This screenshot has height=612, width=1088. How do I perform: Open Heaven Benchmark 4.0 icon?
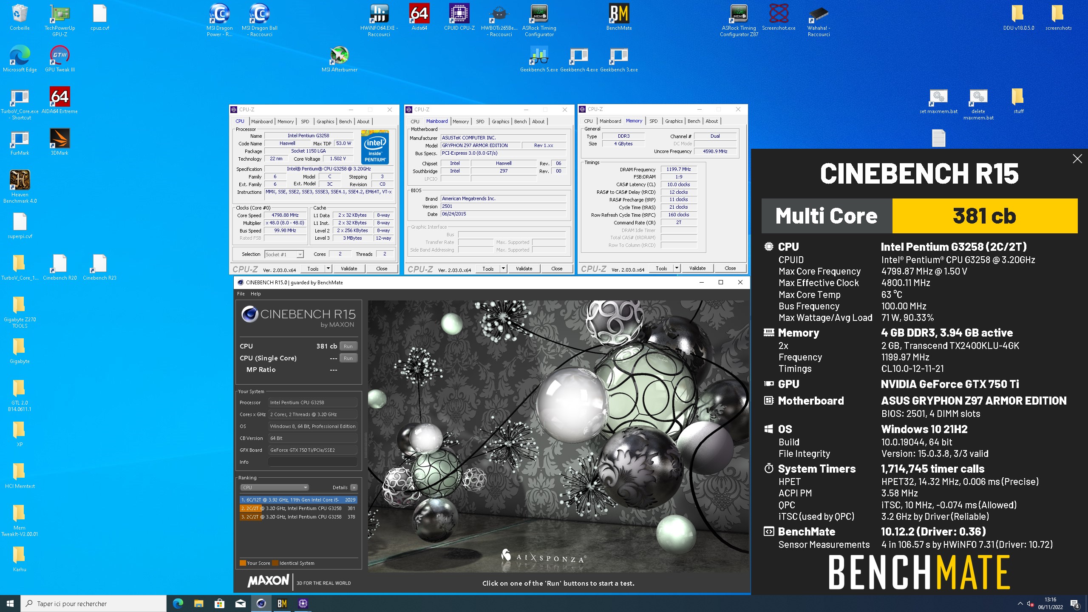pos(20,187)
